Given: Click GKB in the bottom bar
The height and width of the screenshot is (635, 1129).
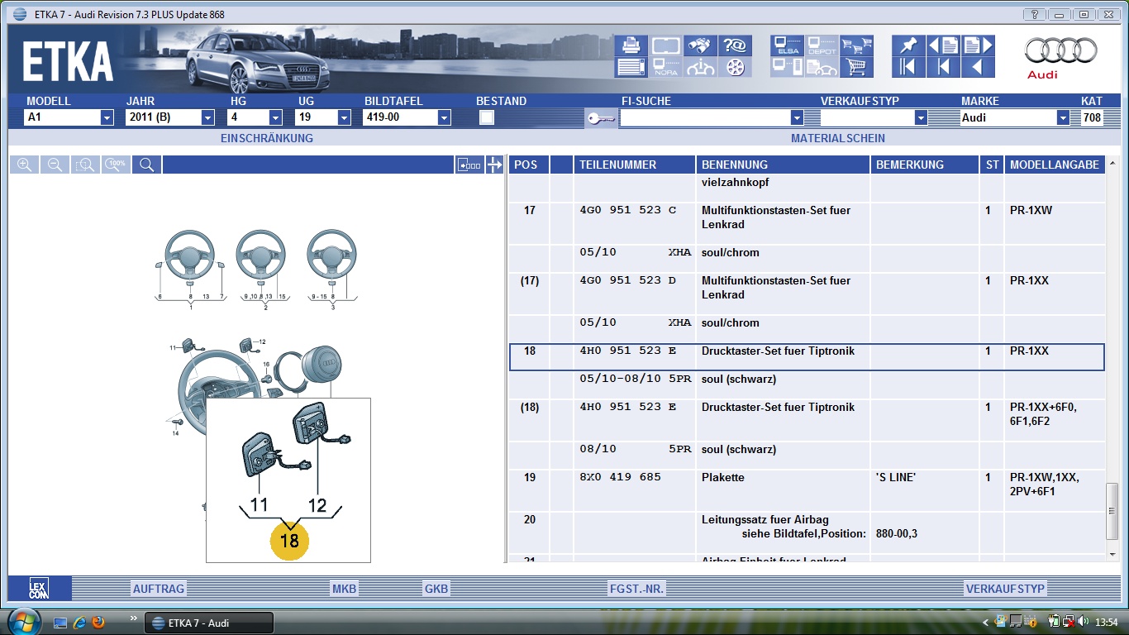Looking at the screenshot, I should tap(436, 589).
